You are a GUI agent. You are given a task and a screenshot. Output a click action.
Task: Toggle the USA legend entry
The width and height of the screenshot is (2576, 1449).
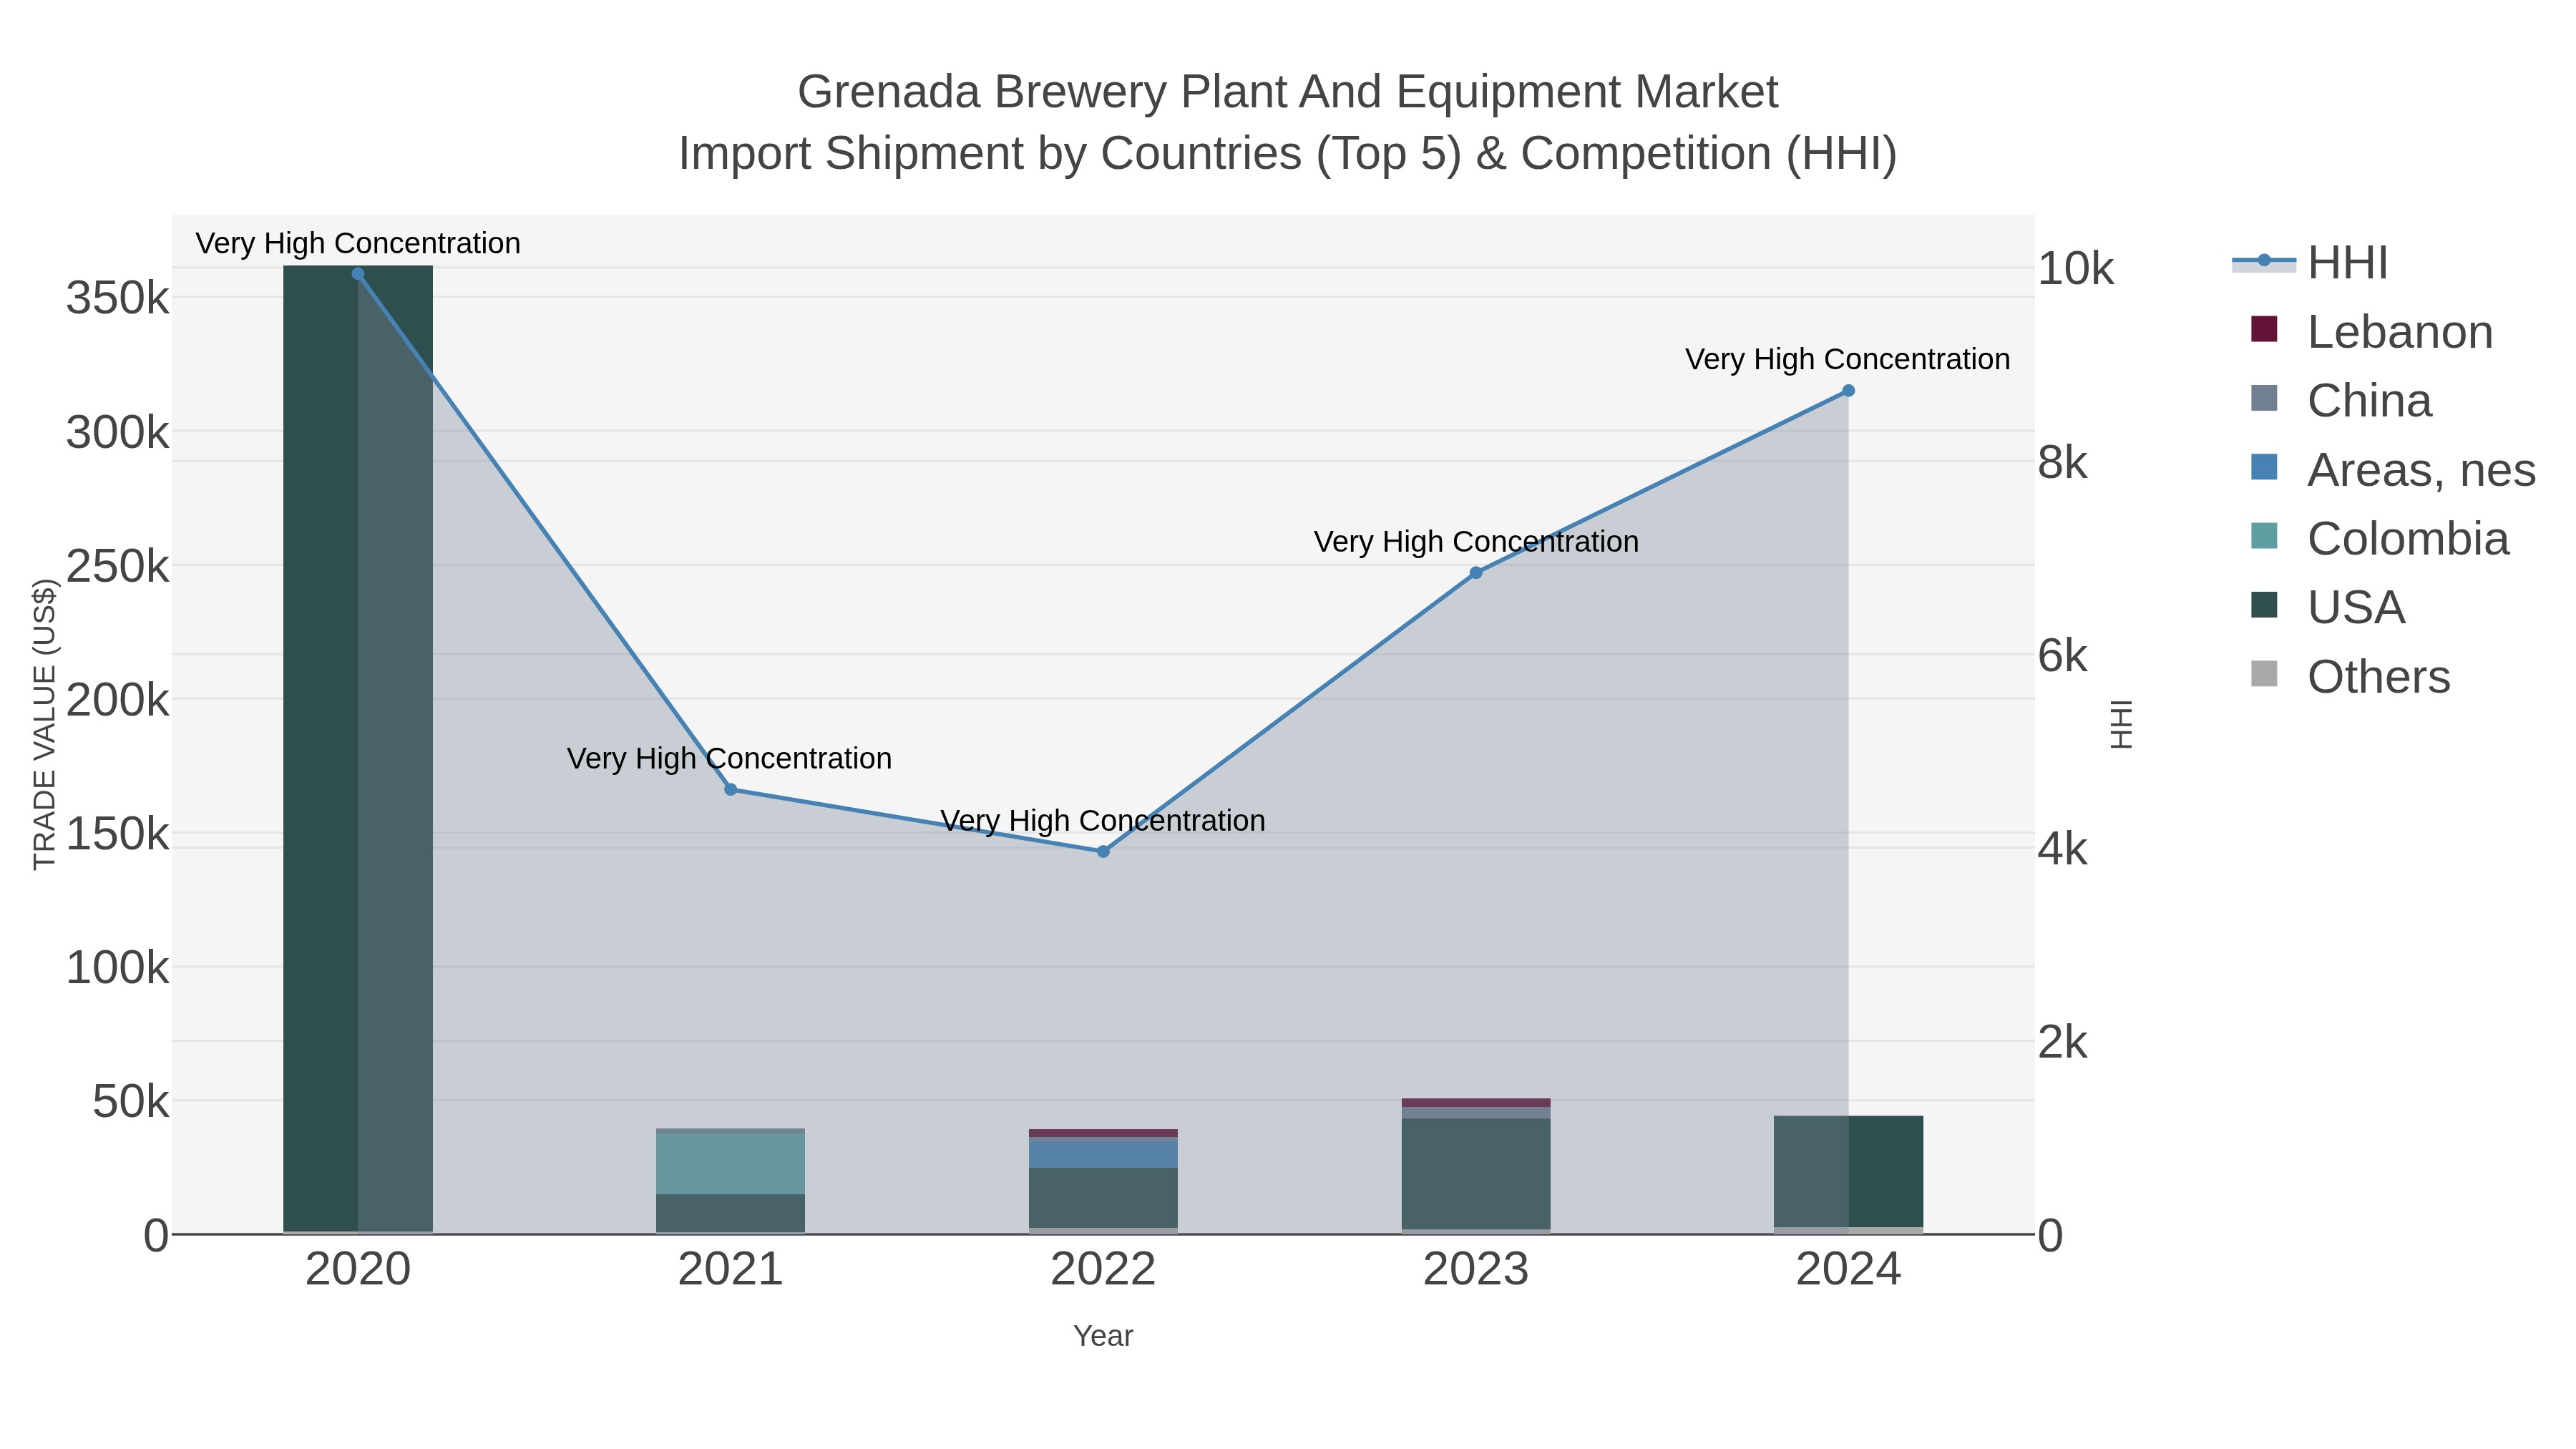pyautogui.click(x=2327, y=607)
